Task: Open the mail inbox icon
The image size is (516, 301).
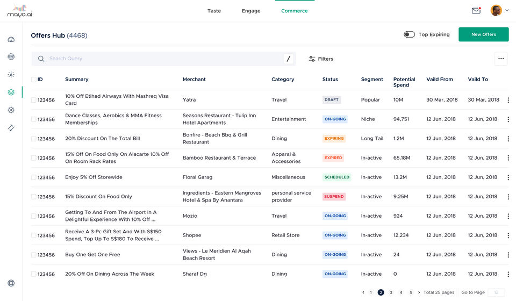Action: (476, 11)
